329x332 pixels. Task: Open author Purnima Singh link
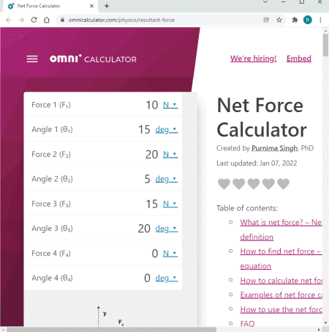coord(274,148)
